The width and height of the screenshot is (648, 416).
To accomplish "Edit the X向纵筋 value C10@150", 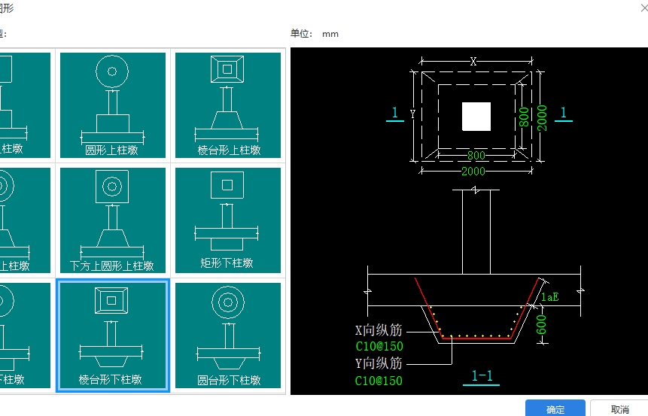I will (x=379, y=346).
